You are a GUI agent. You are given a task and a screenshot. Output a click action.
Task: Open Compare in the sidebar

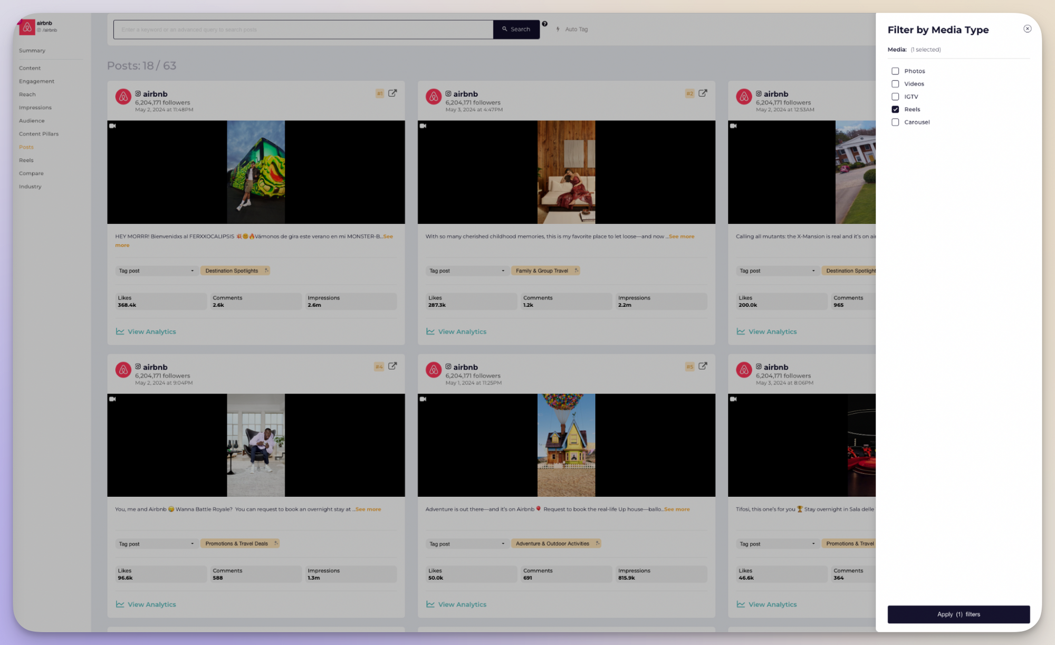click(31, 174)
